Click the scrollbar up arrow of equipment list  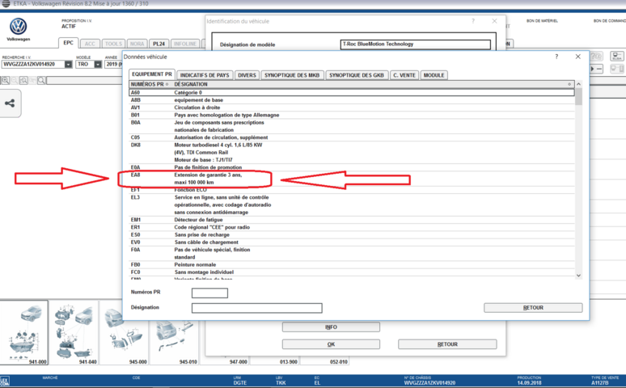(578, 84)
